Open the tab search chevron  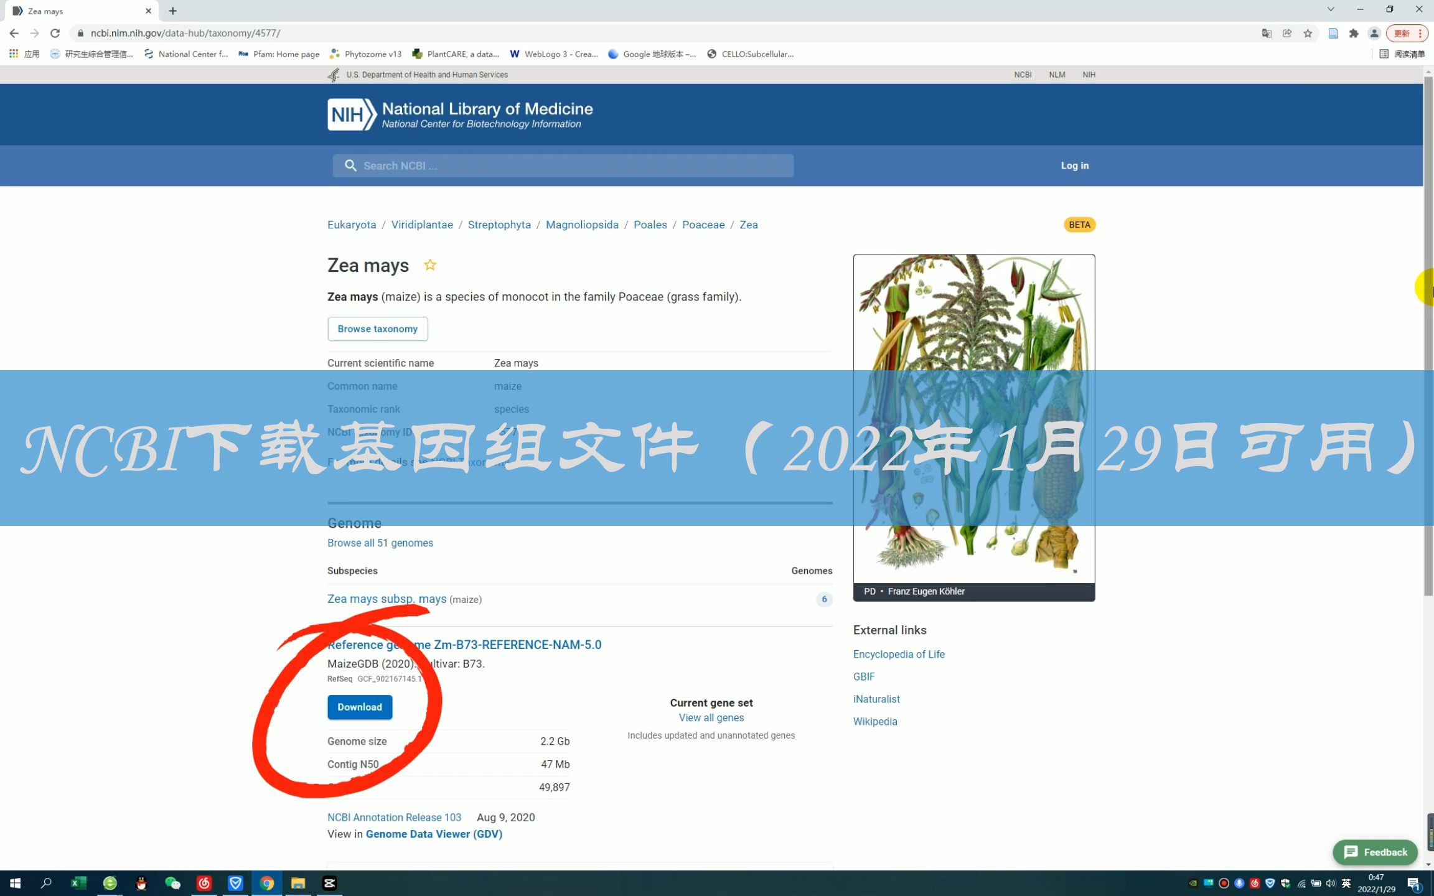point(1331,9)
